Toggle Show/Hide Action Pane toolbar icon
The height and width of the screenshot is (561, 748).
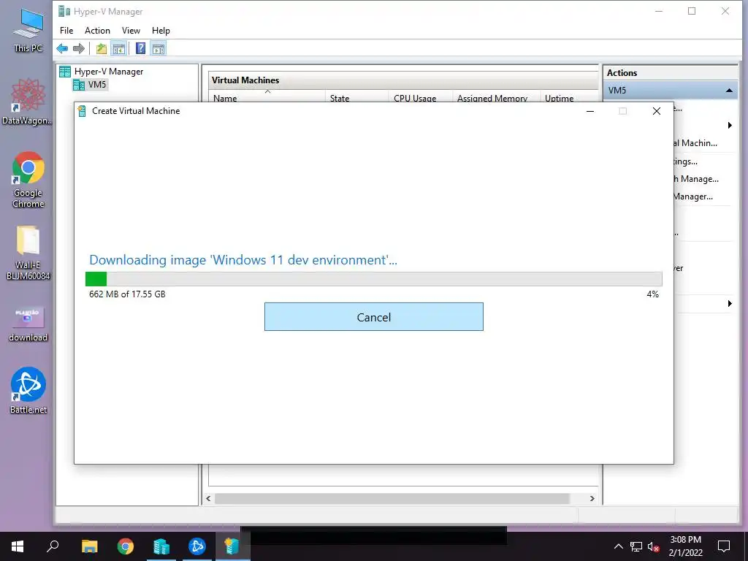click(x=159, y=48)
